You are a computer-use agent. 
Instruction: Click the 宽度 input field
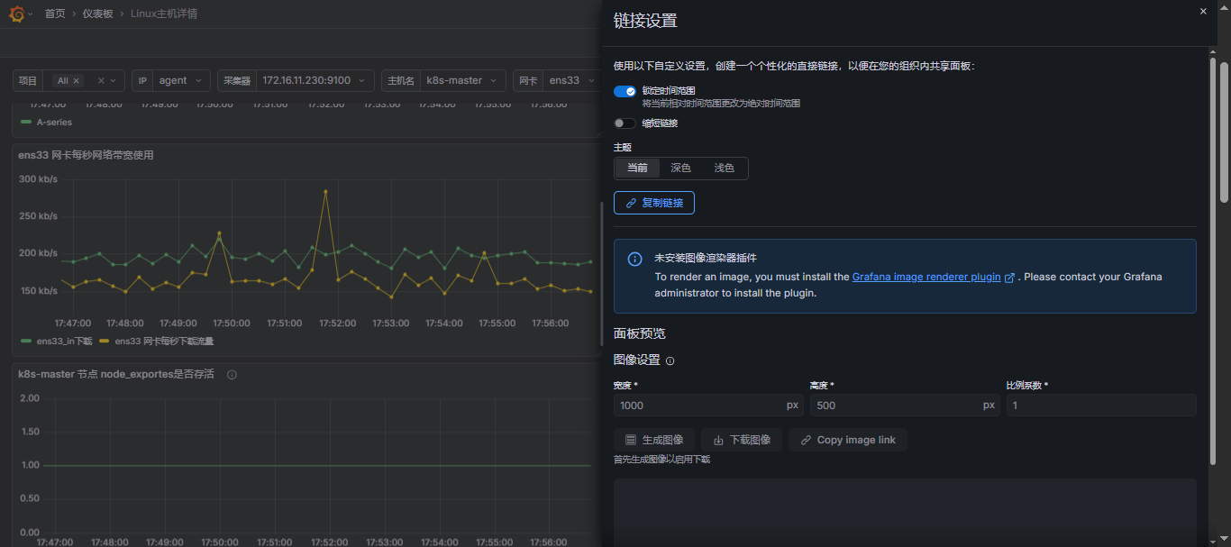(x=698, y=406)
